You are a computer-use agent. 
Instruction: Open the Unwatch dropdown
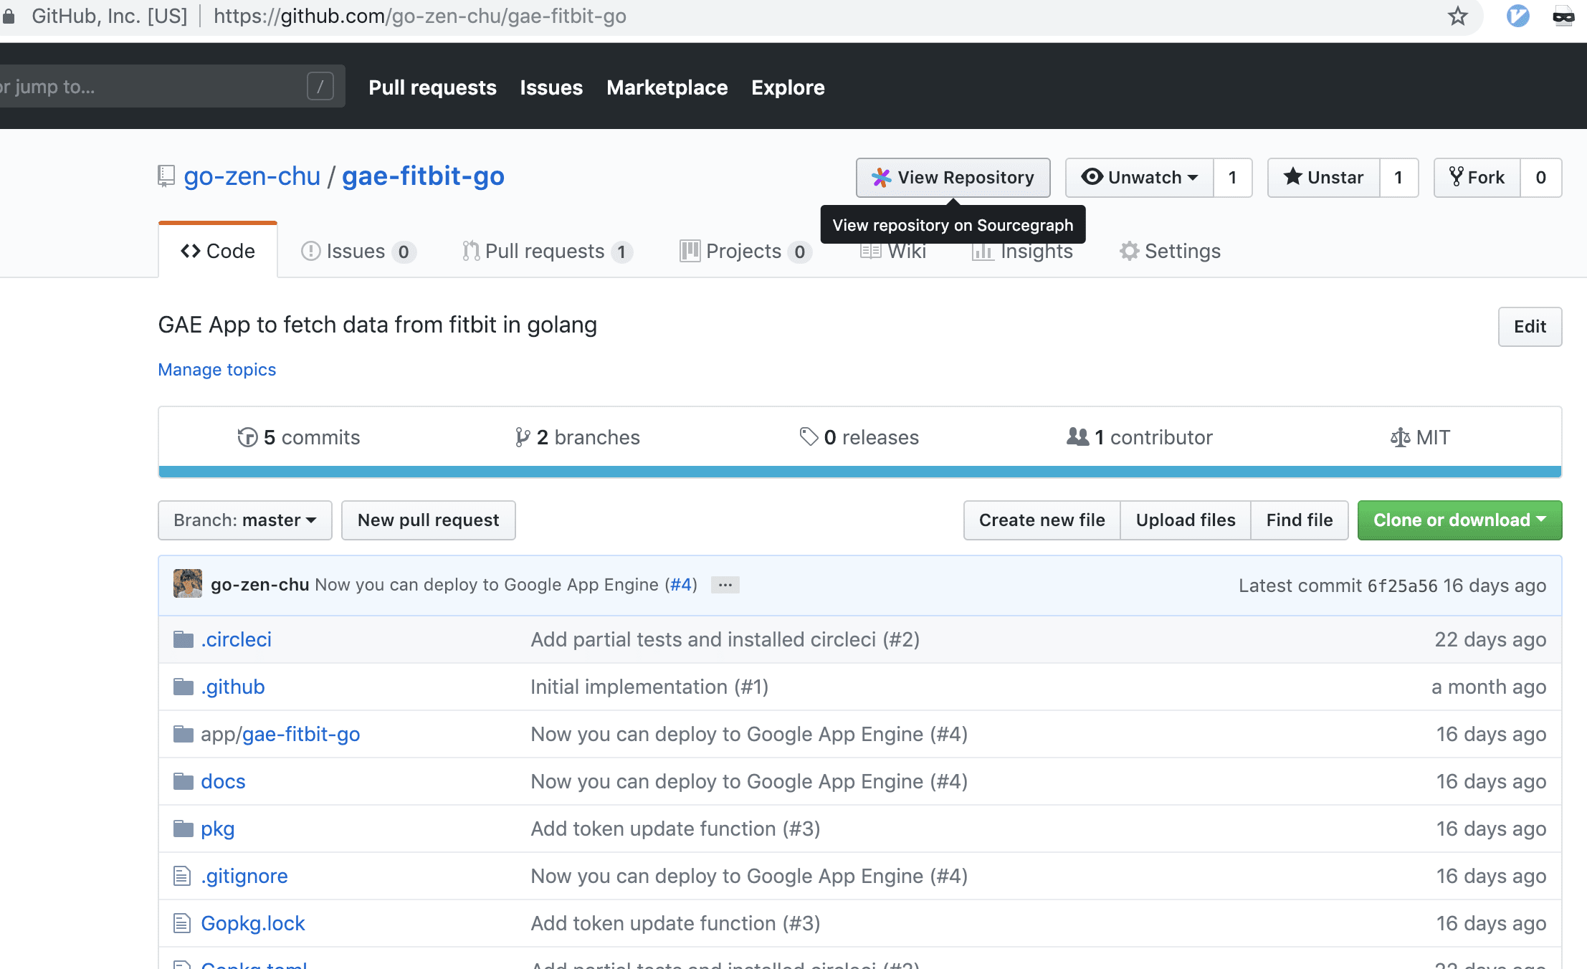pyautogui.click(x=1140, y=177)
